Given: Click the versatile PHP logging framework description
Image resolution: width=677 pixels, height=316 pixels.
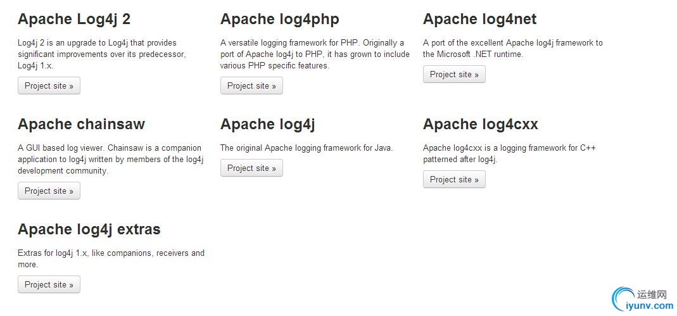Looking at the screenshot, I should (314, 54).
